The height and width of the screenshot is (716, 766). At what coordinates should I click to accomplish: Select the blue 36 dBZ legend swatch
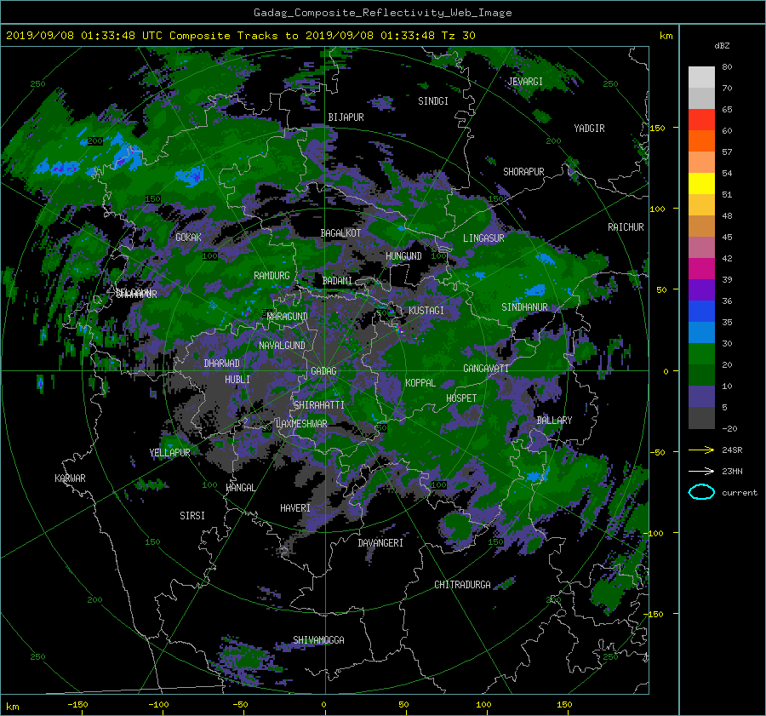[701, 311]
